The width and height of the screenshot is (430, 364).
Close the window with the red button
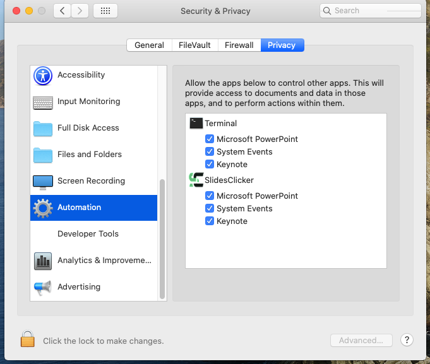[x=16, y=11]
